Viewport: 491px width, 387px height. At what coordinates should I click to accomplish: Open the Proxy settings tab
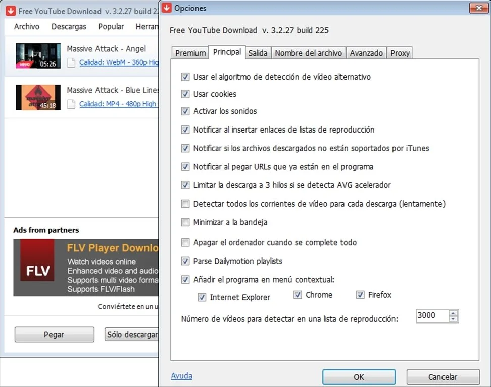(400, 52)
